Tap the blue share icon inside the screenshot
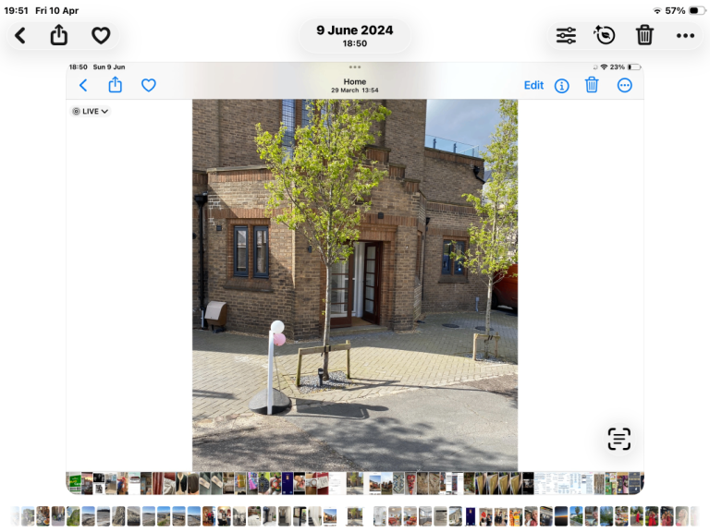 116,85
